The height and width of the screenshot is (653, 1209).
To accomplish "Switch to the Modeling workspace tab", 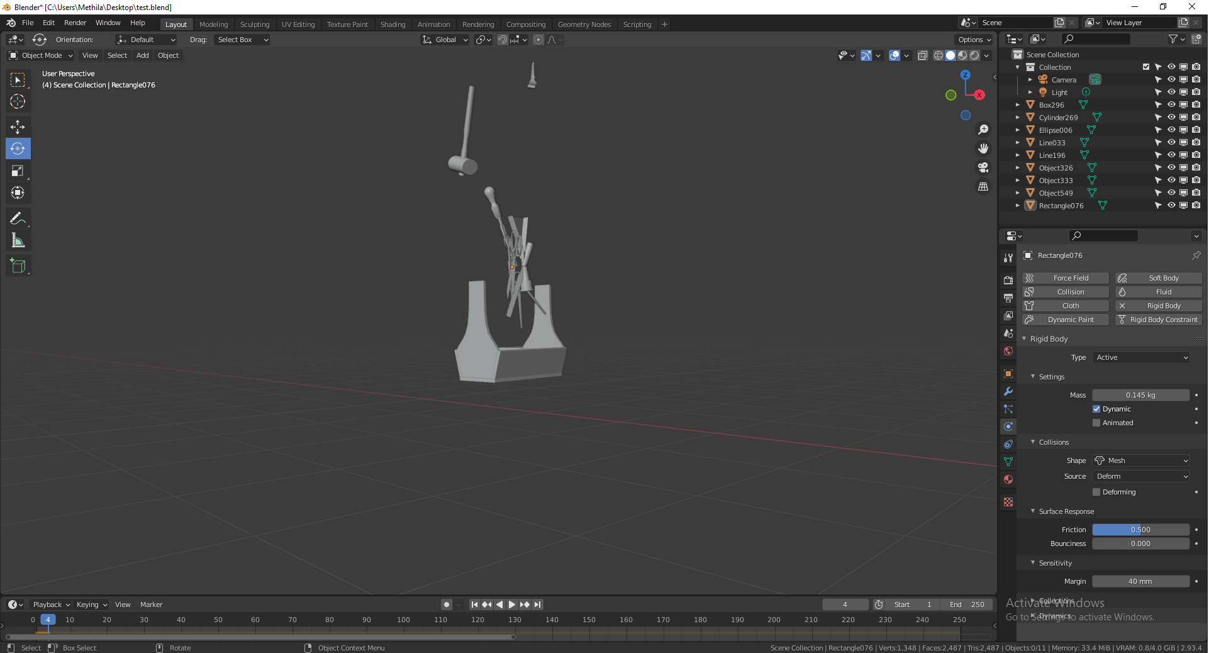I will pos(213,25).
